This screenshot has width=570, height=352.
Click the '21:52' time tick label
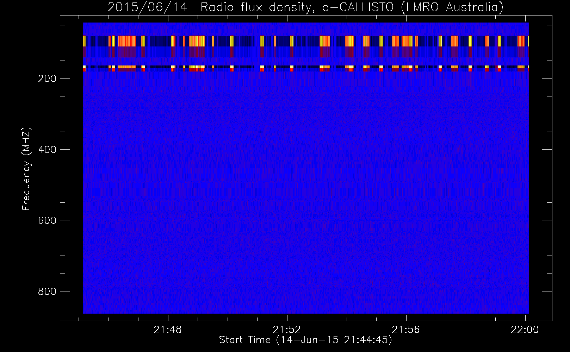click(x=287, y=329)
